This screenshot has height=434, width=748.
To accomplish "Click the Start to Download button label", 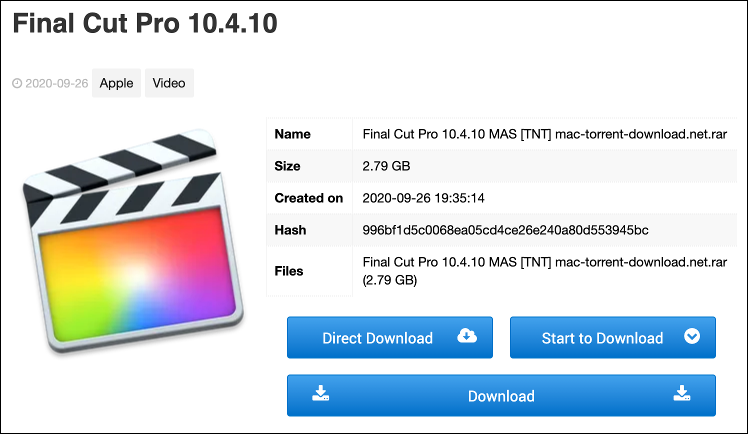I will coord(602,338).
